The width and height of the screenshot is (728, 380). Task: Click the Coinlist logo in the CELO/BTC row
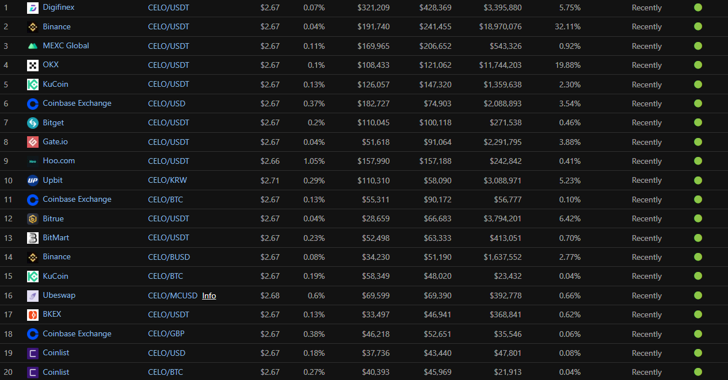point(33,373)
